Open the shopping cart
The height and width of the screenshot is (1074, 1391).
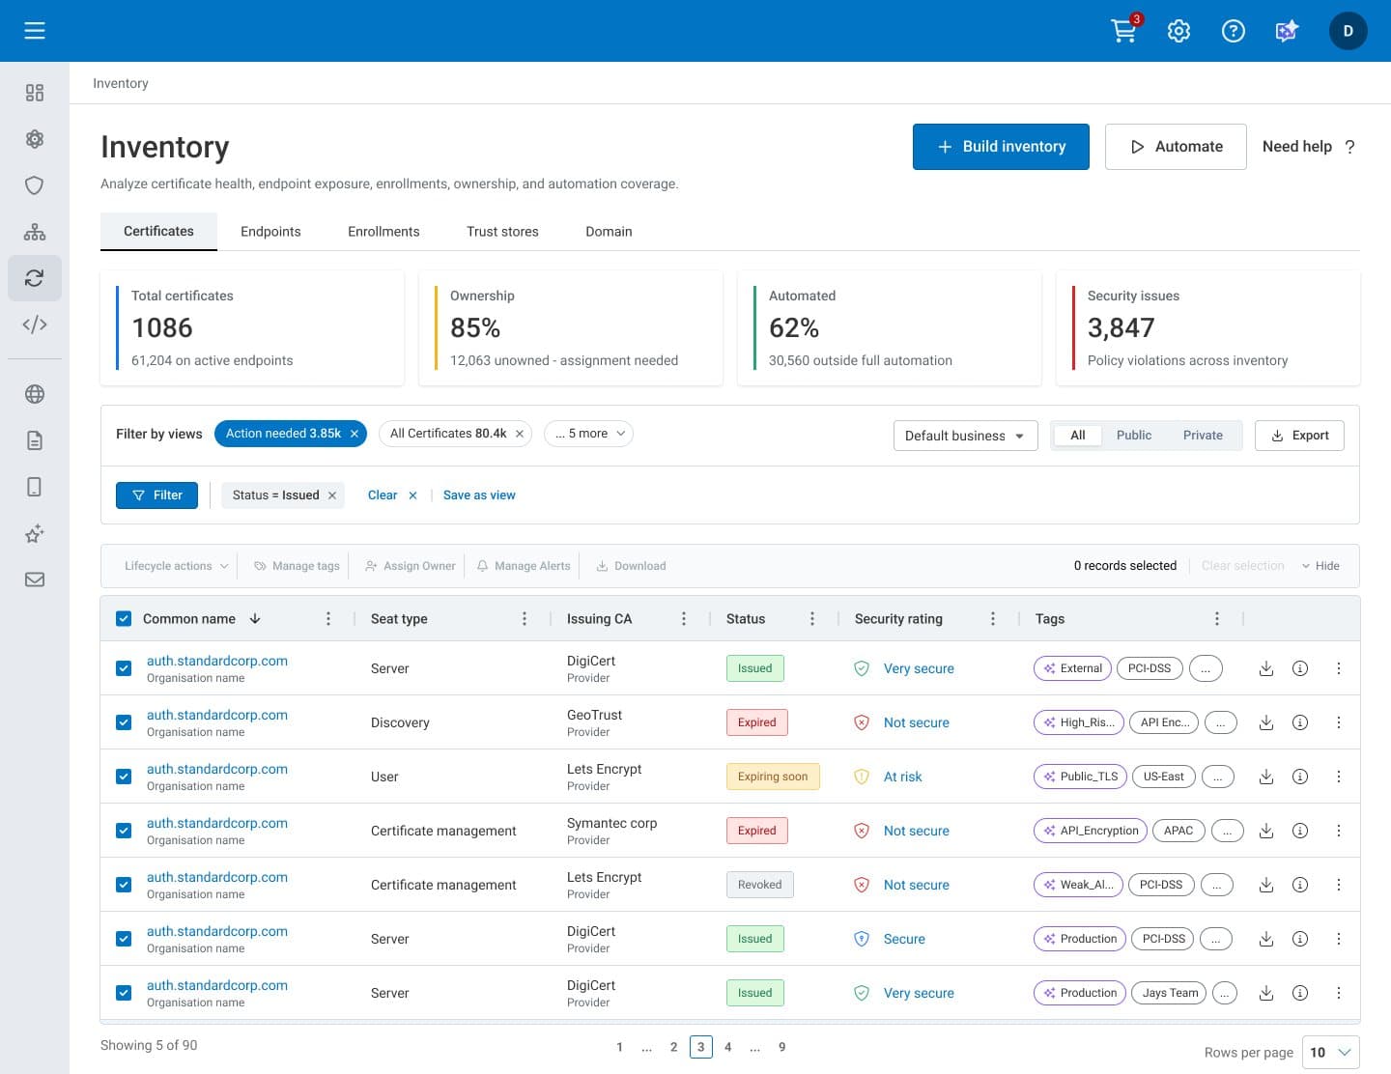click(x=1124, y=31)
